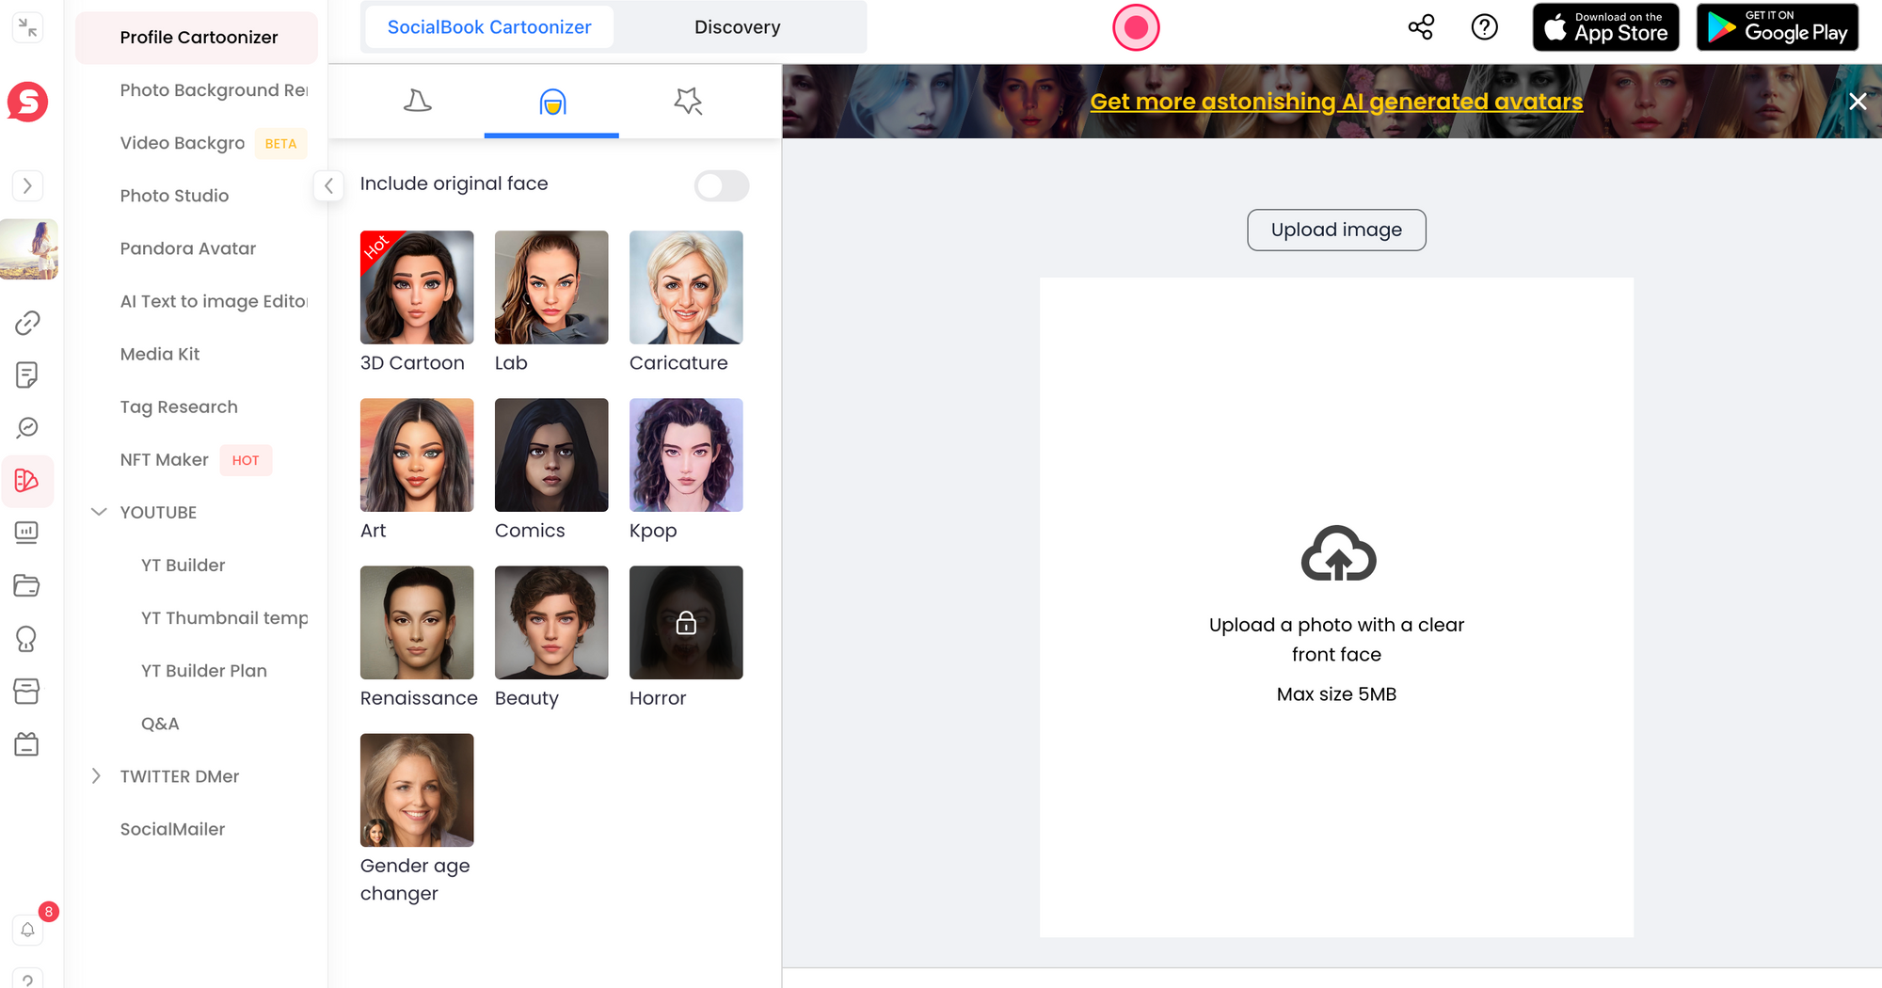Click the locked Horror style thumbnail
Image resolution: width=1882 pixels, height=988 pixels.
686,622
